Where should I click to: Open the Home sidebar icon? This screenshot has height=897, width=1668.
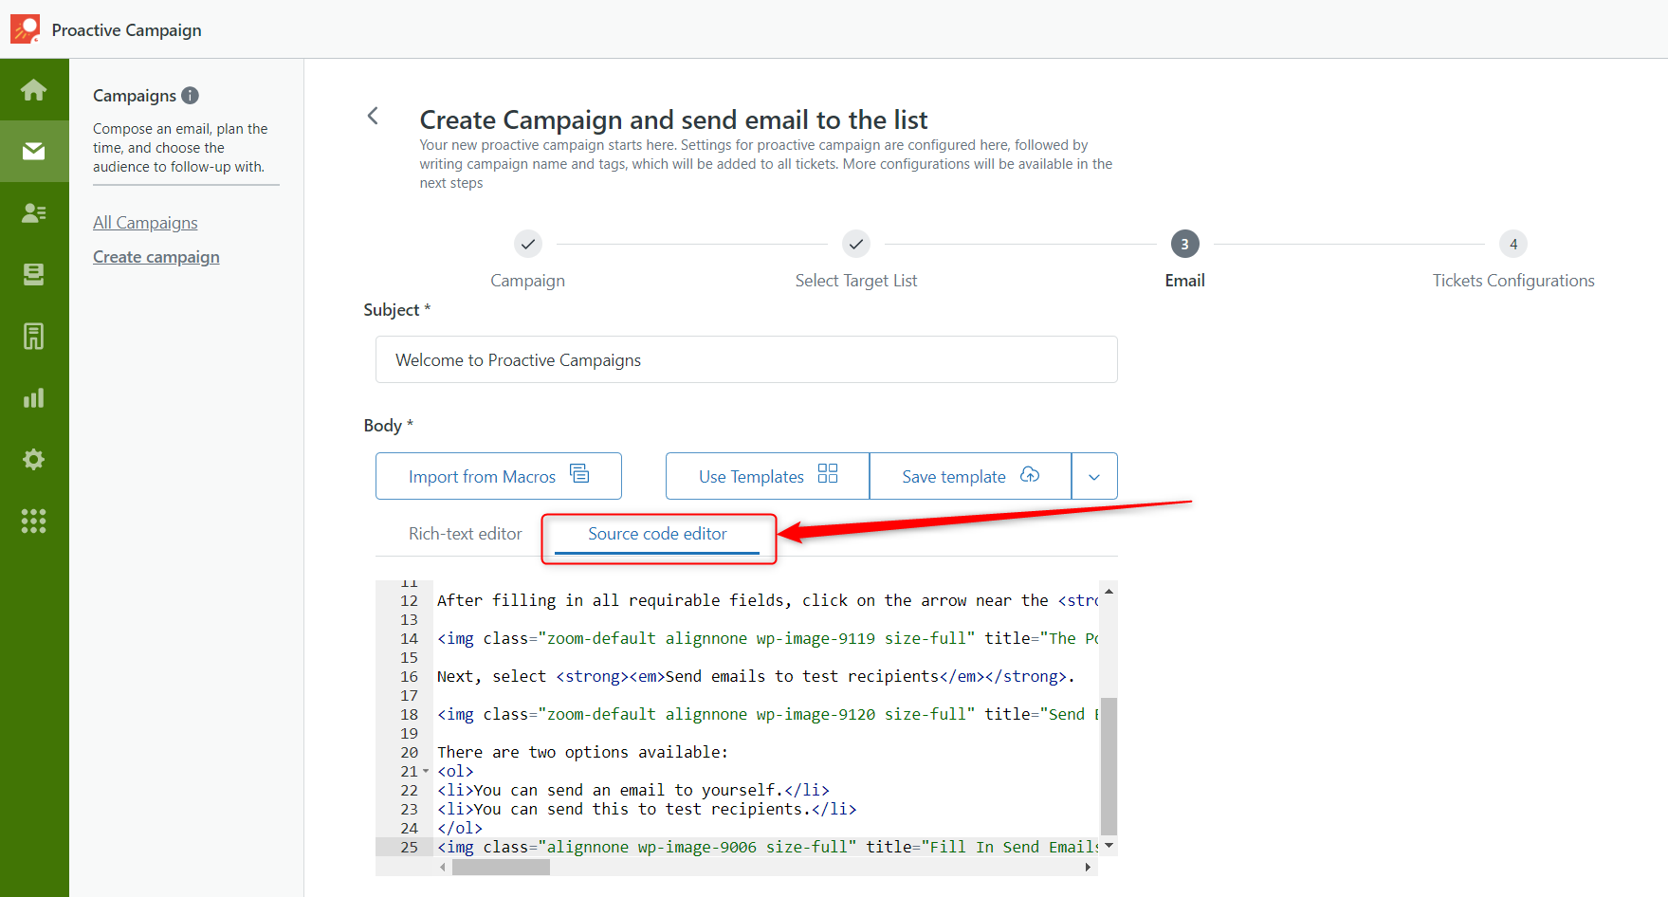34,90
